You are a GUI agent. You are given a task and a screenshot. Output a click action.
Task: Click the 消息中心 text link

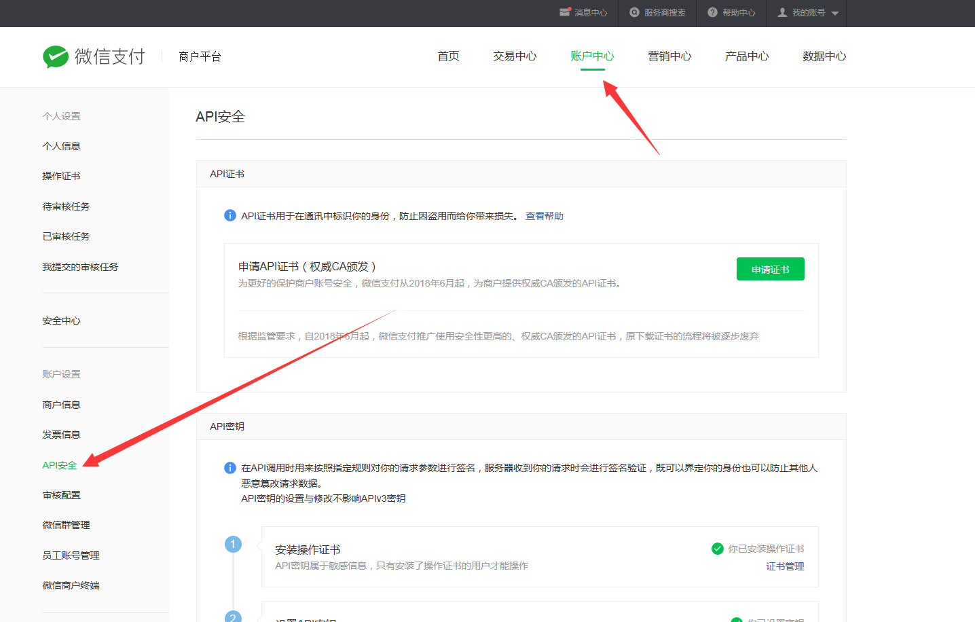point(591,13)
